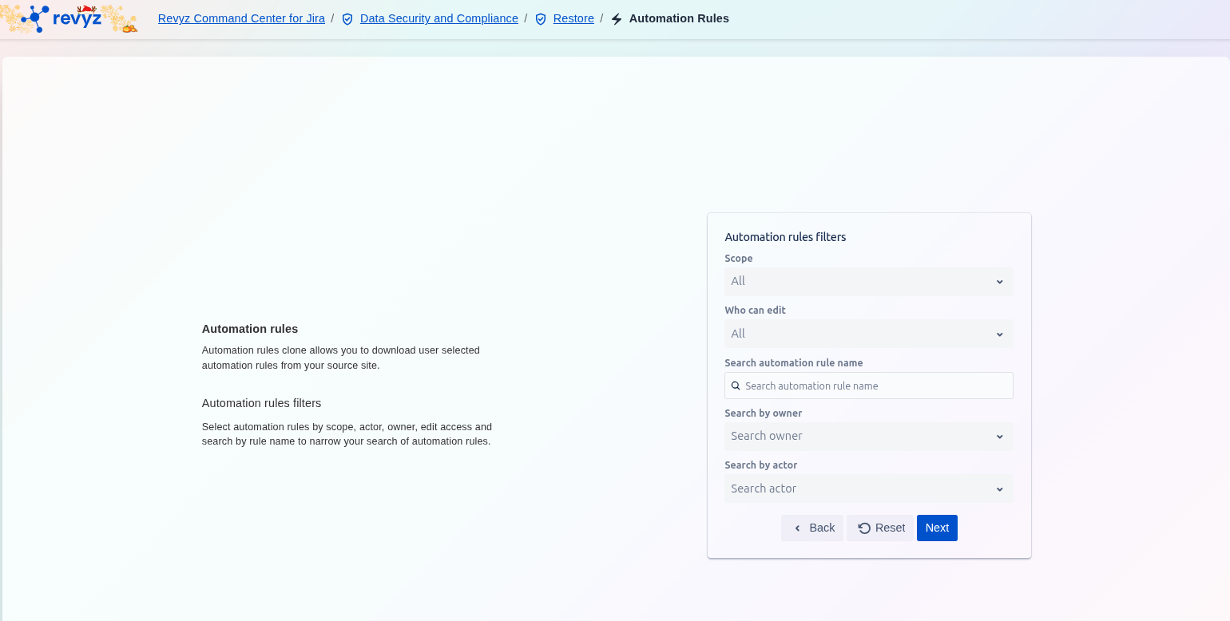Click the Reset button's circular arrow icon
The image size is (1230, 621).
(864, 528)
